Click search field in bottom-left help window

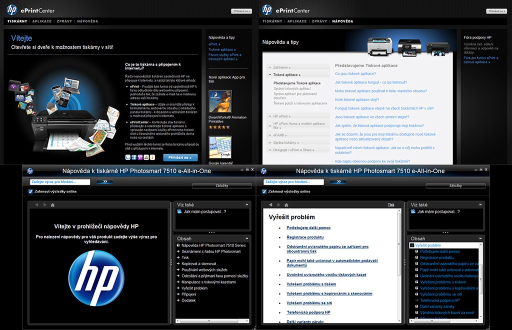pyautogui.click(x=60, y=182)
